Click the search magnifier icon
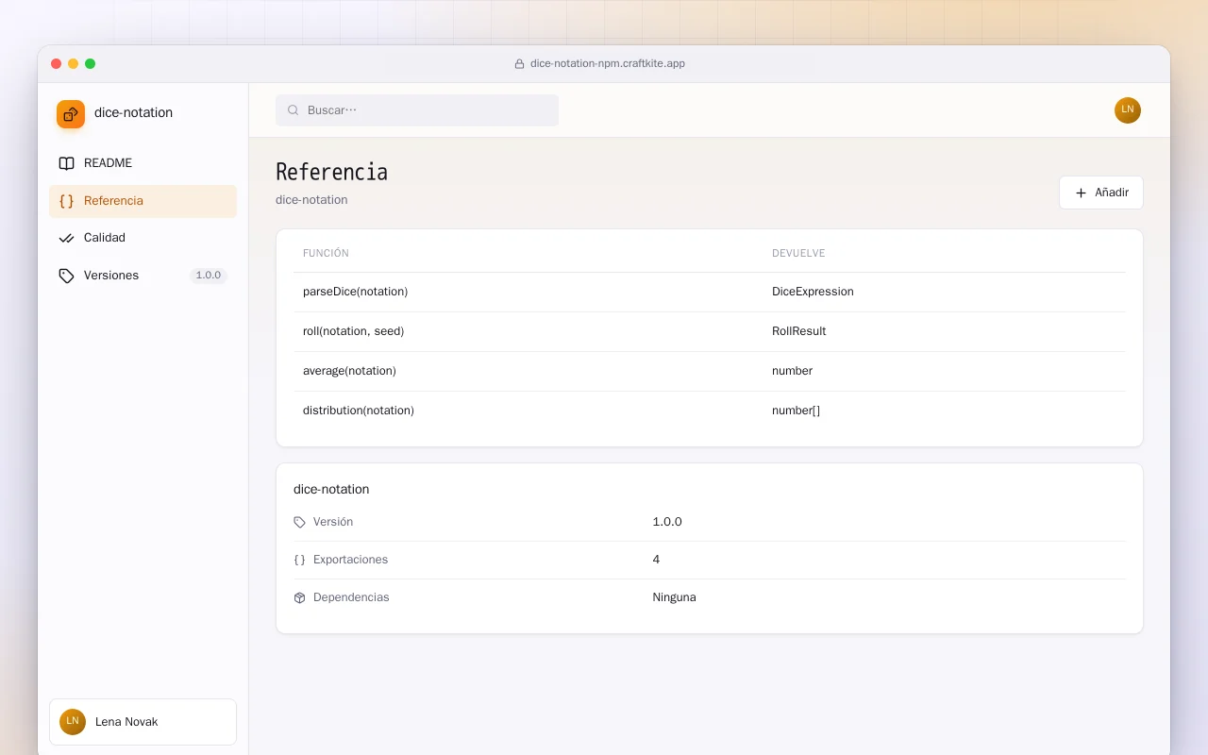Image resolution: width=1208 pixels, height=755 pixels. click(294, 110)
